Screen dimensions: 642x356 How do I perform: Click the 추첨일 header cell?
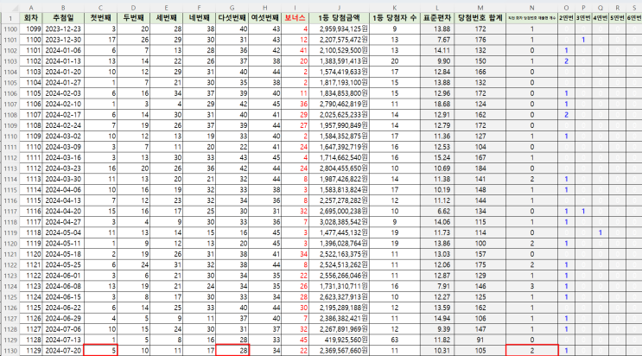pyautogui.click(x=63, y=18)
